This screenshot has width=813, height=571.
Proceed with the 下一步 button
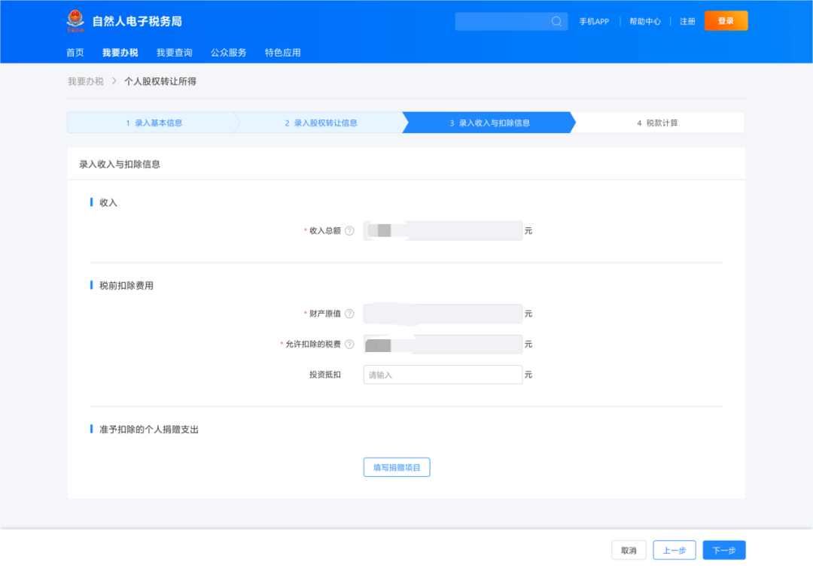click(723, 550)
